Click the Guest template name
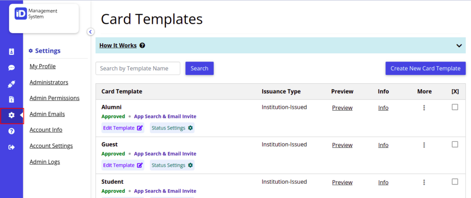The height and width of the screenshot is (198, 471). (x=109, y=144)
